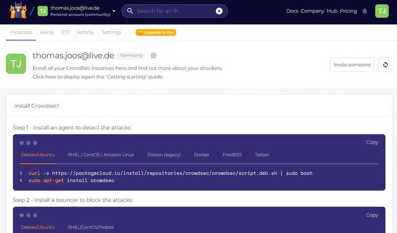Screen dimensions: 397x233
Task: Open notifications bell
Action: click(x=365, y=11)
